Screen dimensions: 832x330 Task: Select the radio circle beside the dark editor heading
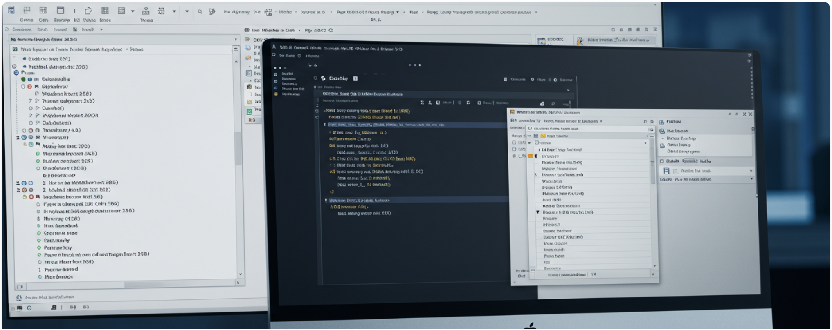(315, 78)
